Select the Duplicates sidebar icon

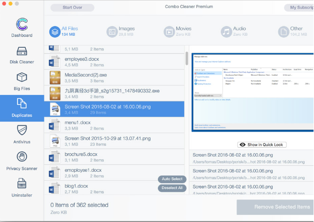click(22, 104)
